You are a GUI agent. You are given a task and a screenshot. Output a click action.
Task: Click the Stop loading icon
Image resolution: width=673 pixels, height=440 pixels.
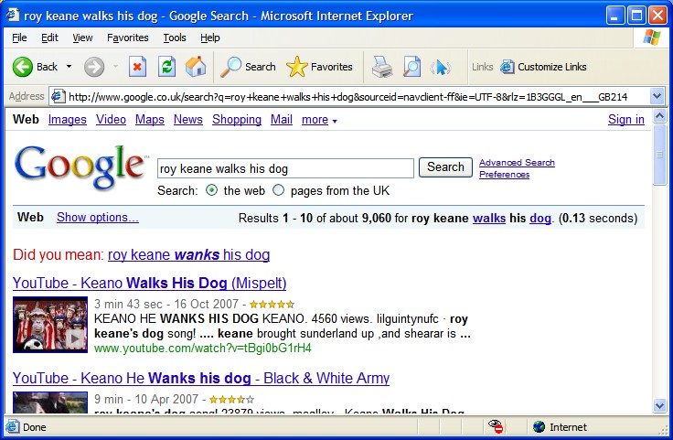137,67
